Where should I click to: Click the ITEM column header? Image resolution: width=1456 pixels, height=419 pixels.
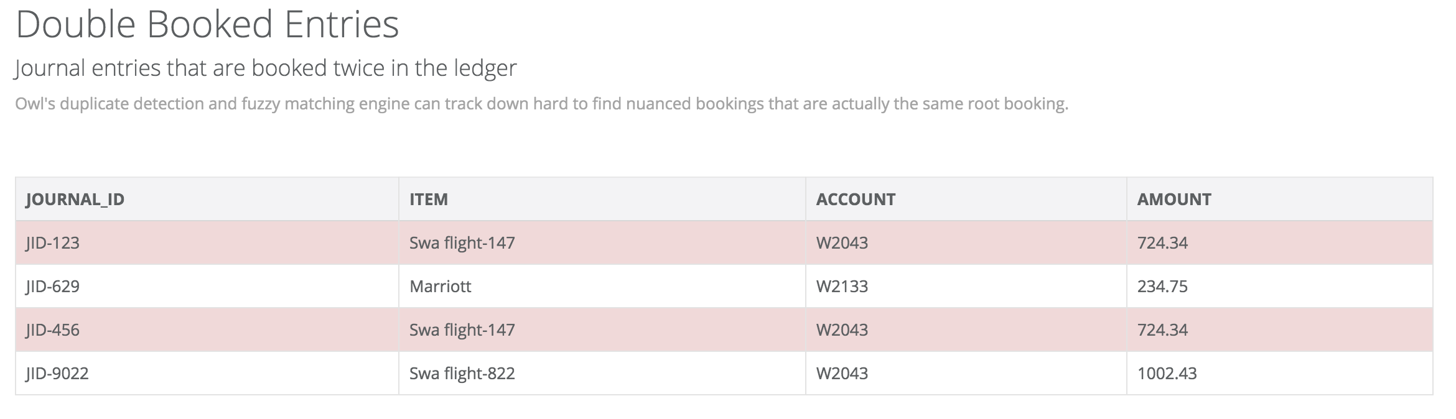click(429, 200)
